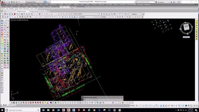Click the E compass direction on ViewCube
Screen dimensions: 199x112
(x=192, y=27)
